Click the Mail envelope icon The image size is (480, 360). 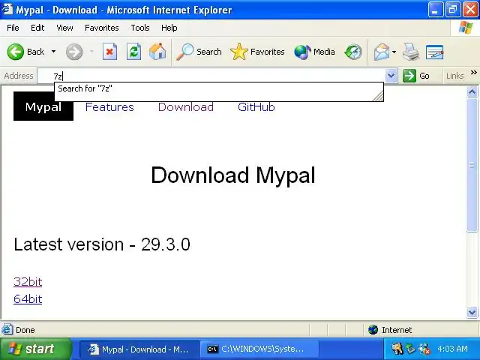[x=381, y=52]
